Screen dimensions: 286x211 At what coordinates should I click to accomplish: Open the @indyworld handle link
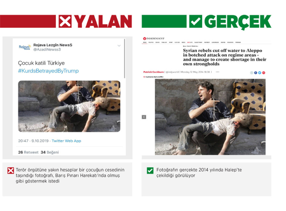coord(172,72)
